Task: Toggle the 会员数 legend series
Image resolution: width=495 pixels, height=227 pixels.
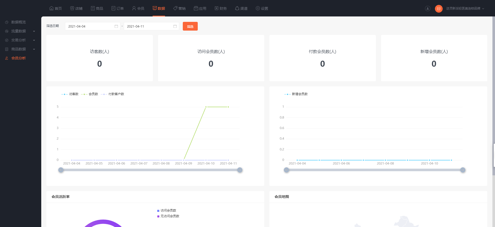Action: click(89, 94)
